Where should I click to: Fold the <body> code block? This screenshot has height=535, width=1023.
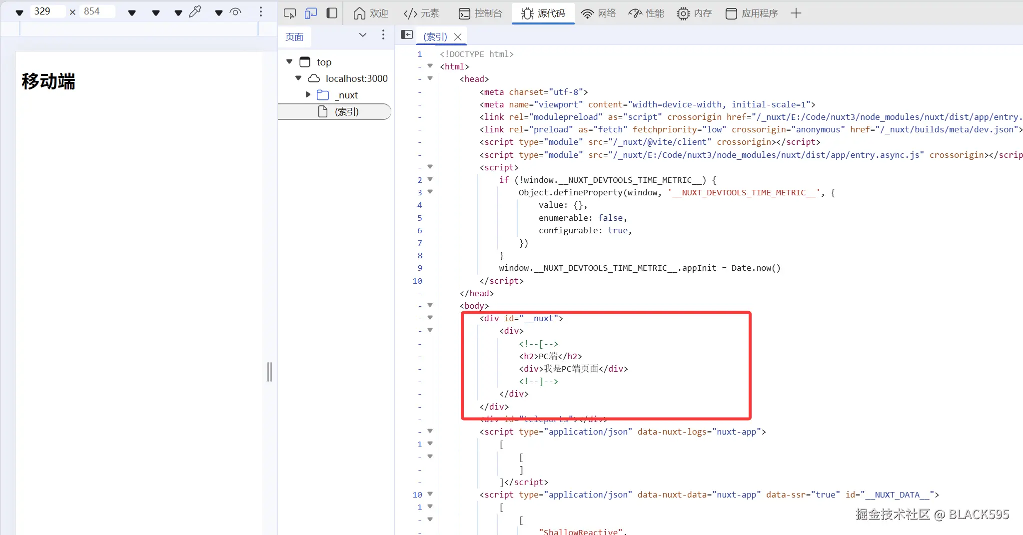[430, 305]
